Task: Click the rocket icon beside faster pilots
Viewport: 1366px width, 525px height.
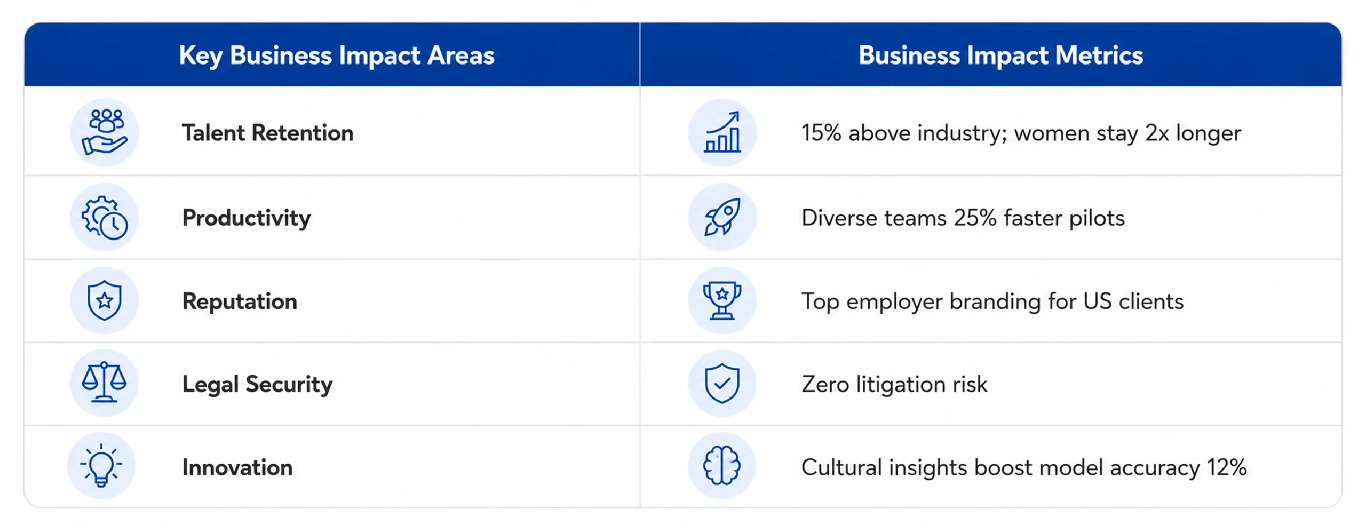Action: click(x=722, y=217)
